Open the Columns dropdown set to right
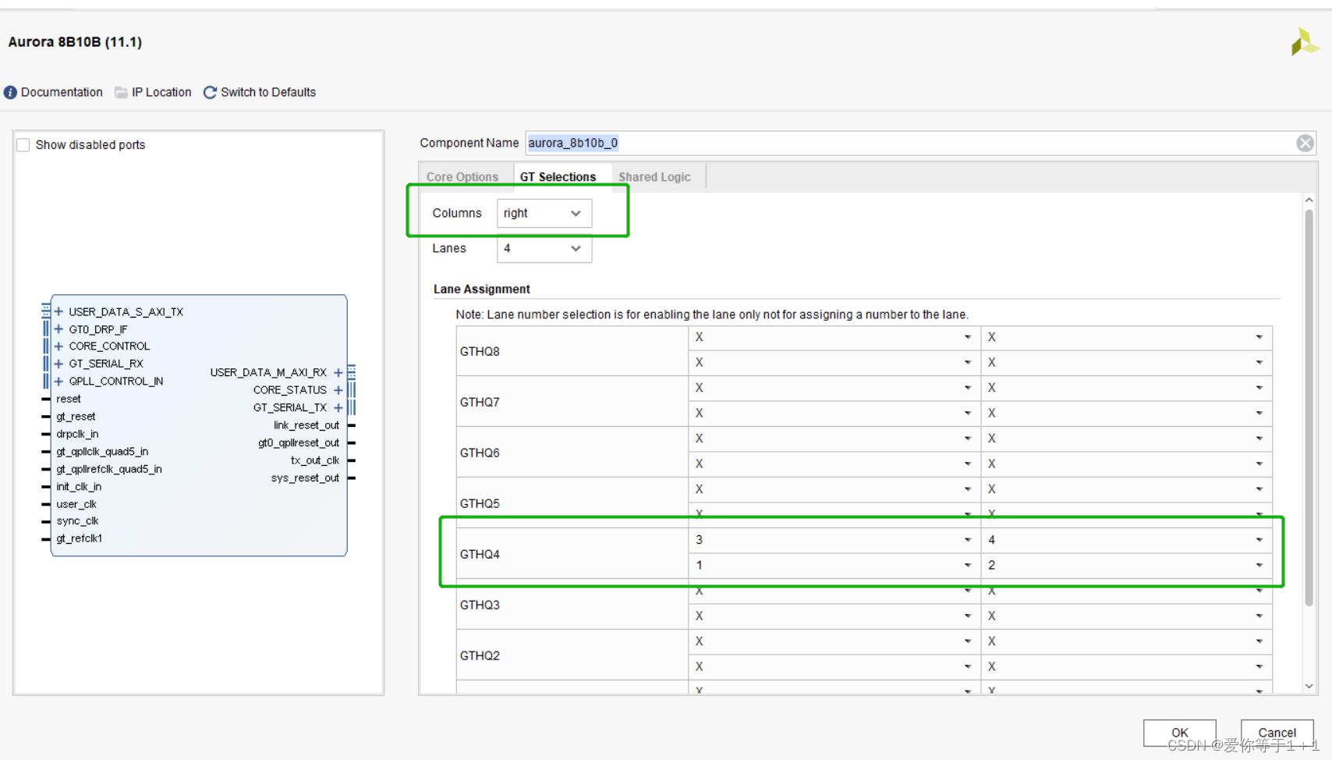1332x760 pixels. coord(544,213)
